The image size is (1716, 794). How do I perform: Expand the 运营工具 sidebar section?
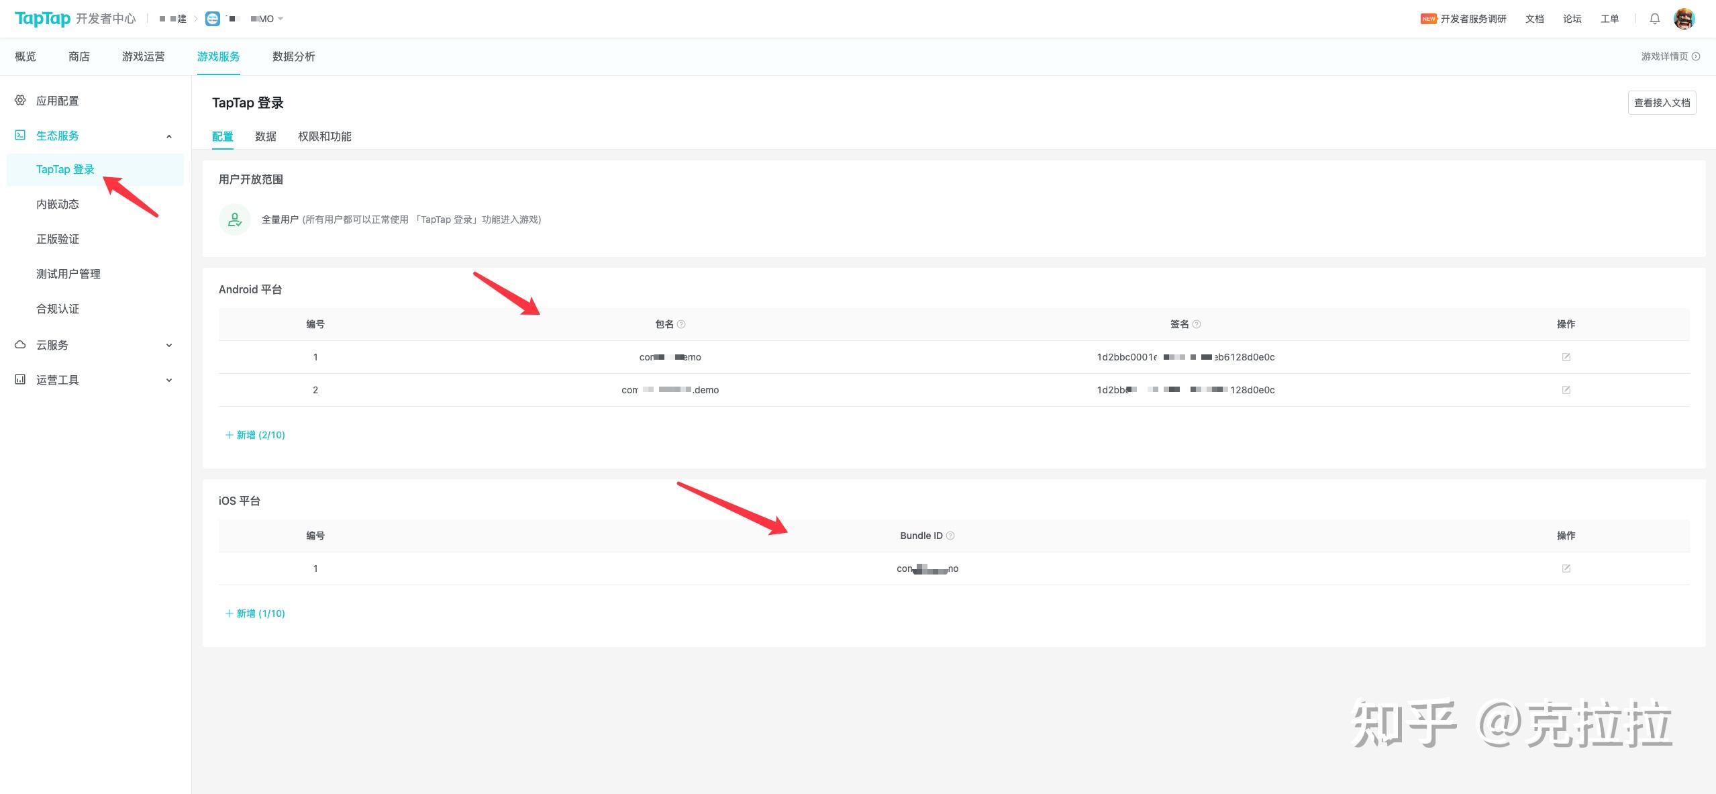point(169,380)
